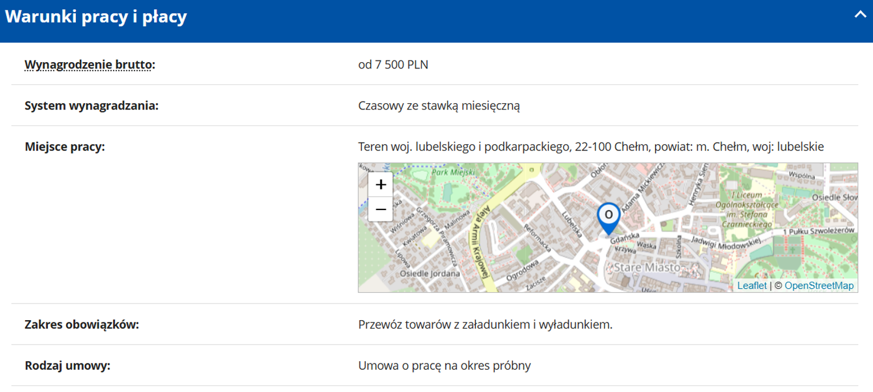This screenshot has height=392, width=873.
Task: Open the Leaflet attribution link
Action: (751, 286)
